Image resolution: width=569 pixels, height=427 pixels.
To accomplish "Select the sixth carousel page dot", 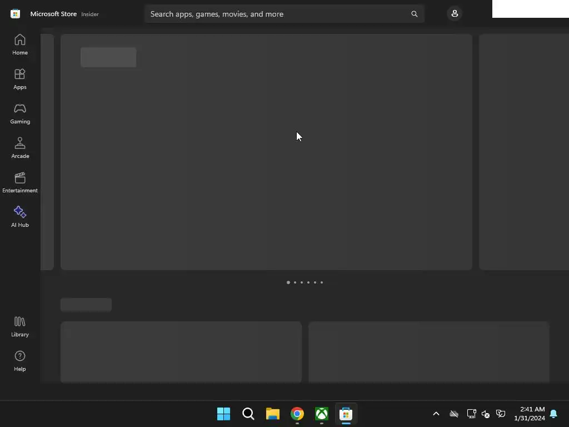I will (x=322, y=282).
